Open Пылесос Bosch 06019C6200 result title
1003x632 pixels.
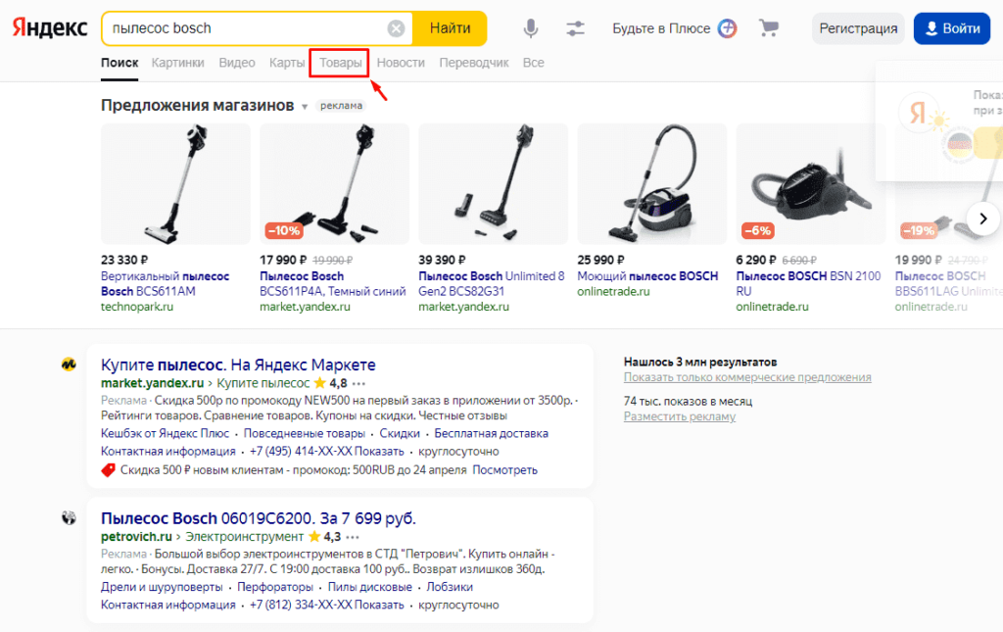(x=259, y=517)
